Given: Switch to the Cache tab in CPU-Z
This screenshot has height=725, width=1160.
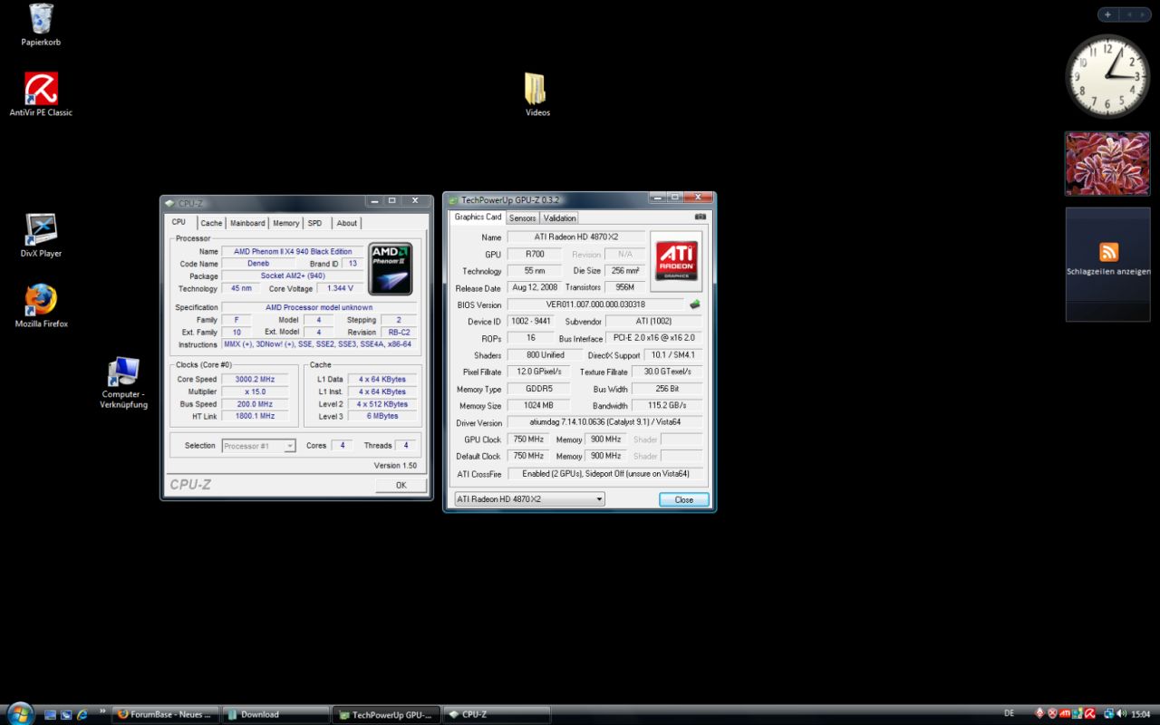Looking at the screenshot, I should coord(211,223).
